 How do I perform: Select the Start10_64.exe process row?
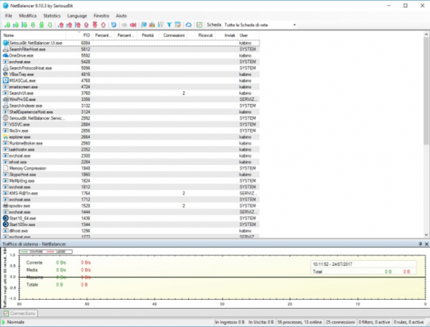[131, 218]
